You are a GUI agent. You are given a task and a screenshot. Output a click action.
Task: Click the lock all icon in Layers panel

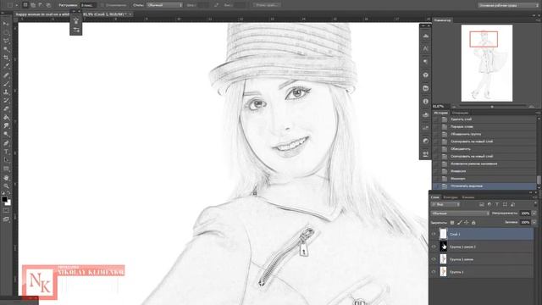[473, 222]
